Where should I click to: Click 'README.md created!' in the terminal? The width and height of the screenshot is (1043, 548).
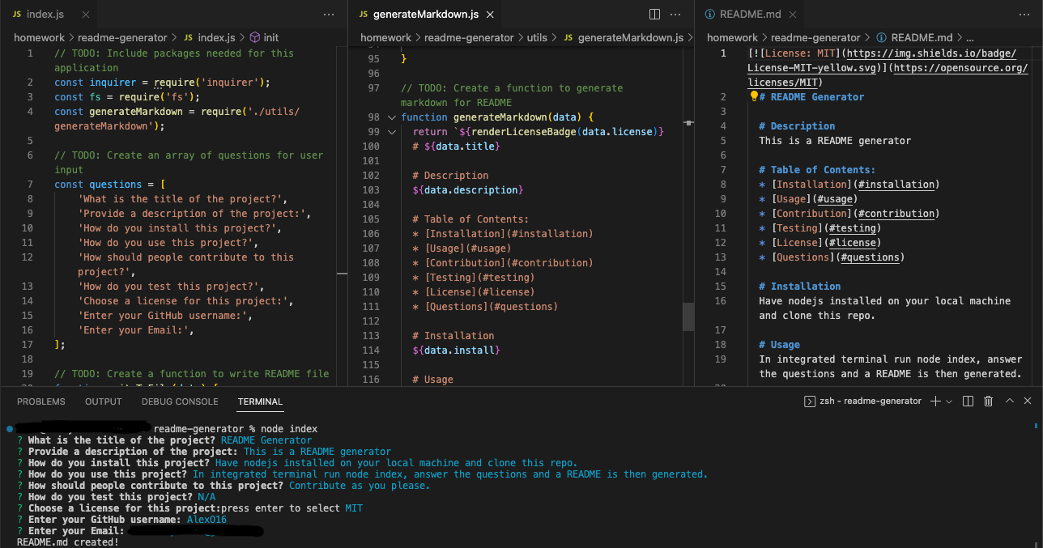(x=68, y=542)
